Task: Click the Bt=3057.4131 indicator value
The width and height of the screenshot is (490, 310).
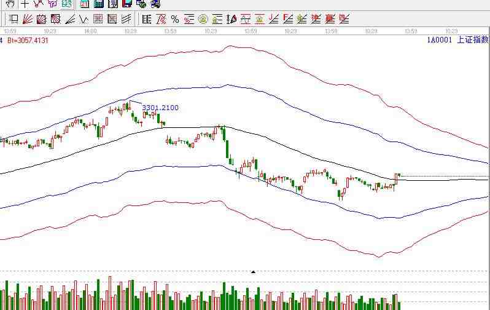Action: click(x=28, y=41)
